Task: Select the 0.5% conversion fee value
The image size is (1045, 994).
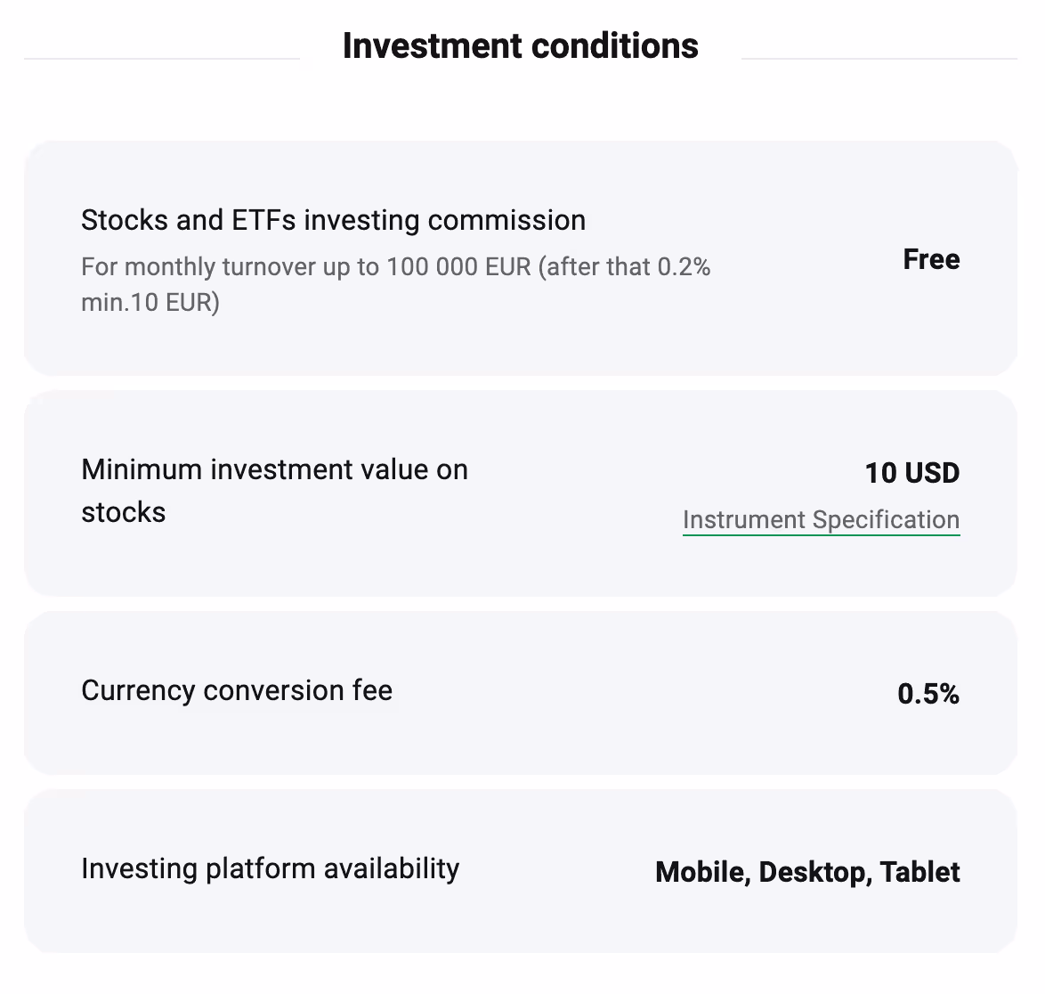Action: tap(928, 694)
